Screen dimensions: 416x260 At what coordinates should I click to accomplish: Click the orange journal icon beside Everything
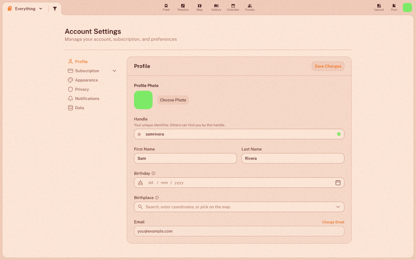10,9
